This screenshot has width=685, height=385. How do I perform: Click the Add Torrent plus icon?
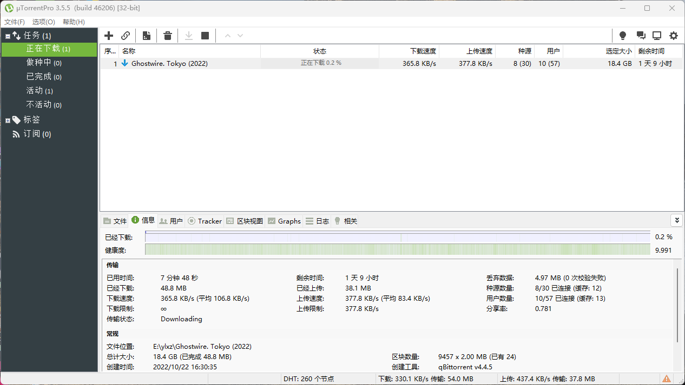click(x=109, y=36)
